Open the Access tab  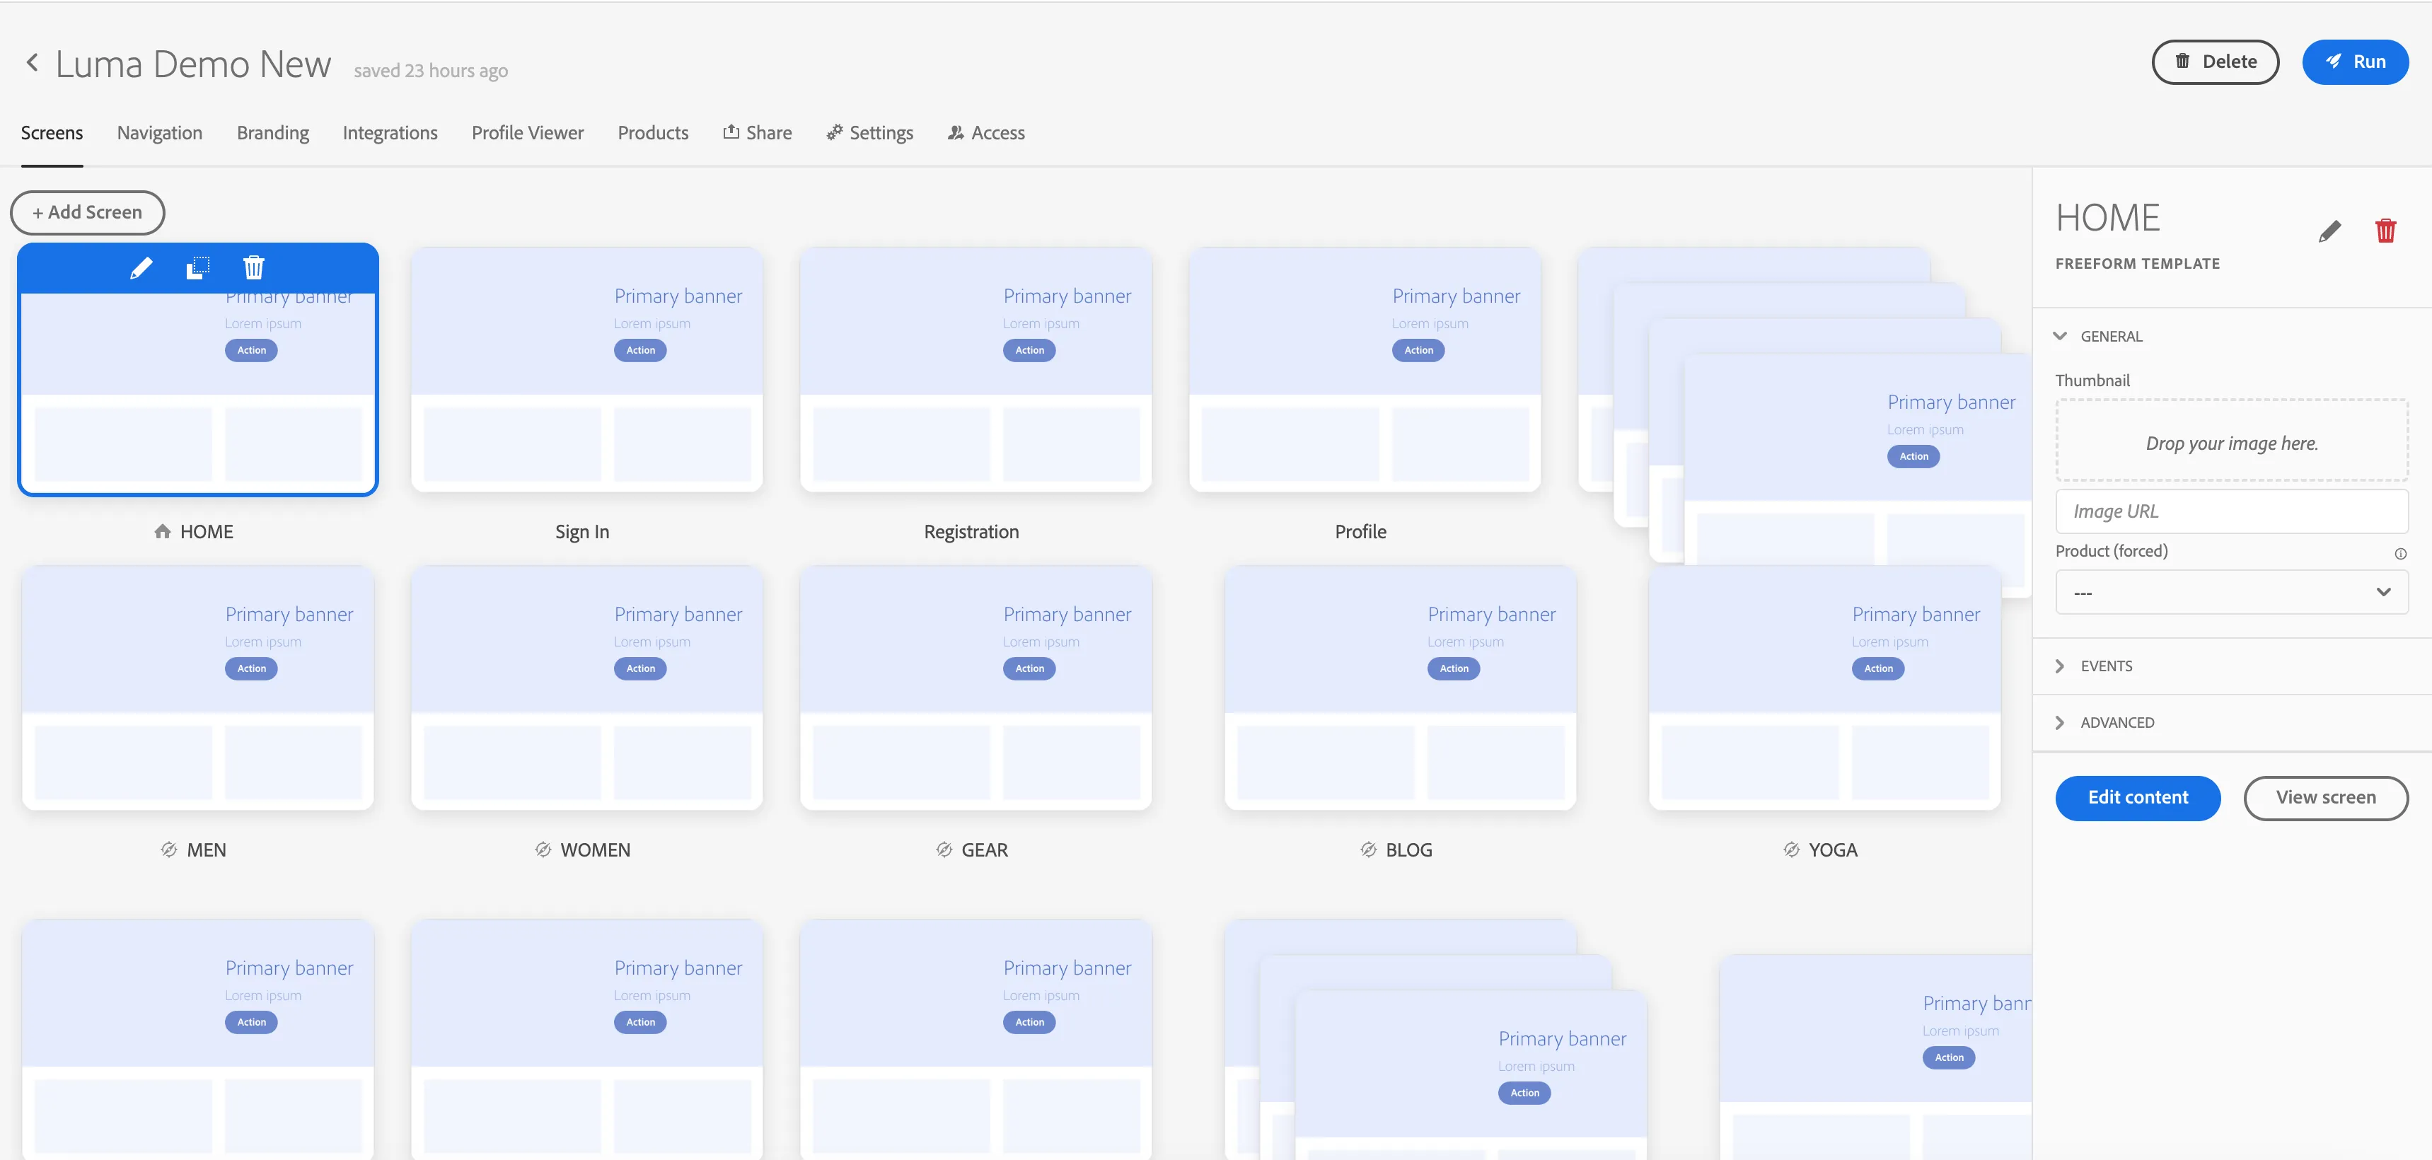(987, 133)
